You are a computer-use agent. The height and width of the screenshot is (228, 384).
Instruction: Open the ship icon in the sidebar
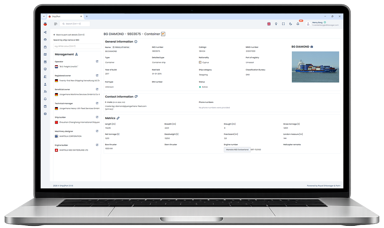45,47
